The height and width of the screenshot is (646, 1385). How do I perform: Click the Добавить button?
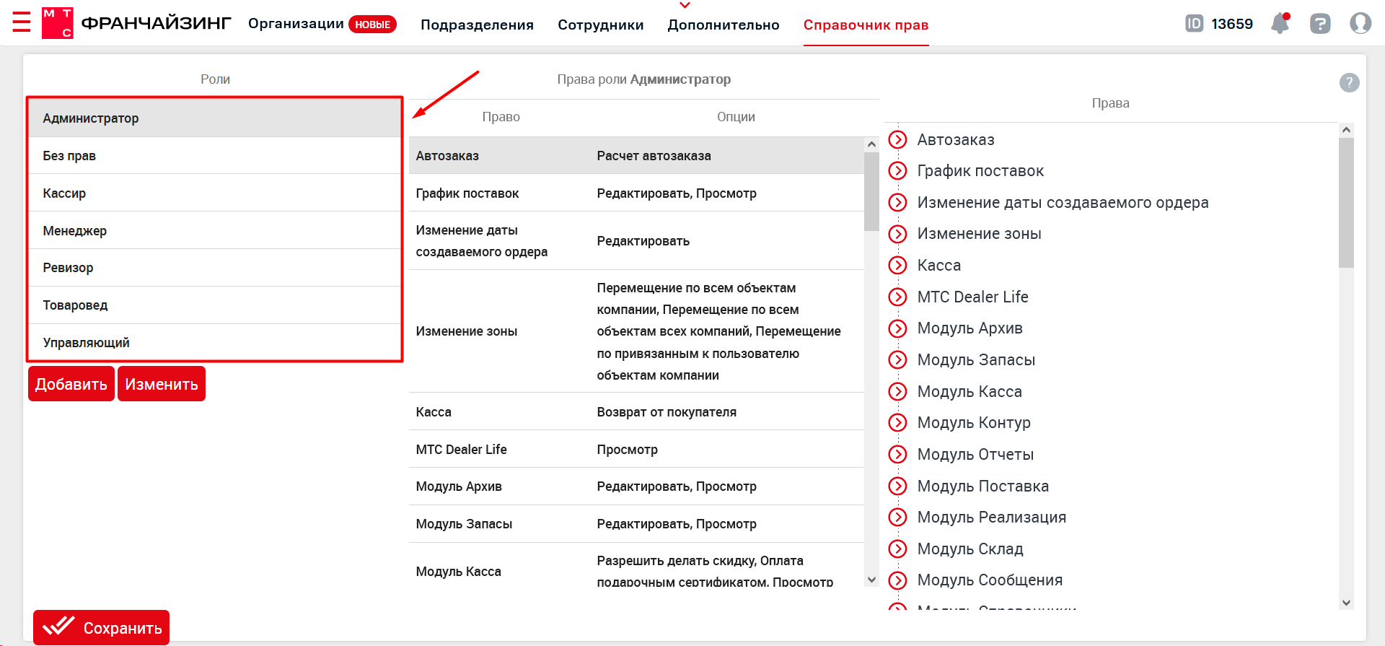click(71, 384)
